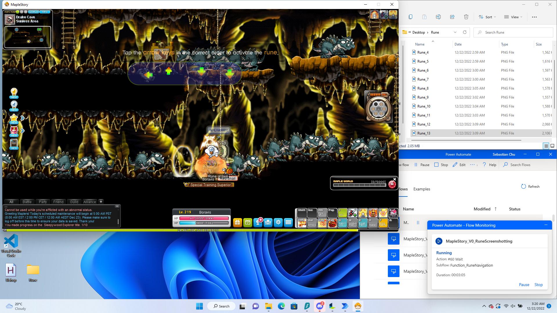Toggle the WORLD button on the minimap
This screenshot has width=557, height=313.
tap(33, 12)
